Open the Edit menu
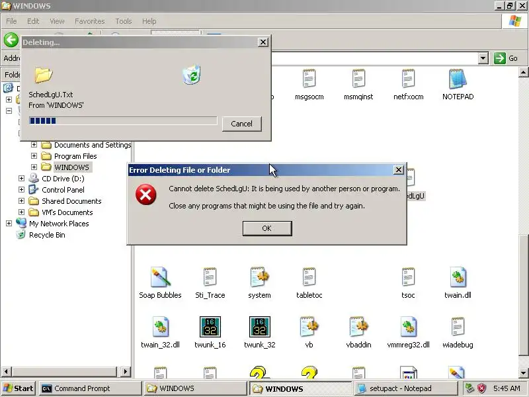Viewport: 529px width, 397px height. [x=33, y=21]
